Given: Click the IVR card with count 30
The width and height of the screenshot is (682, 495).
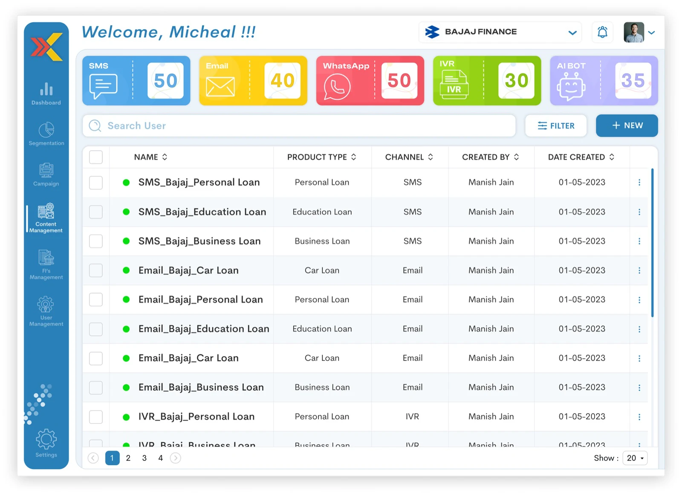Looking at the screenshot, I should (487, 81).
